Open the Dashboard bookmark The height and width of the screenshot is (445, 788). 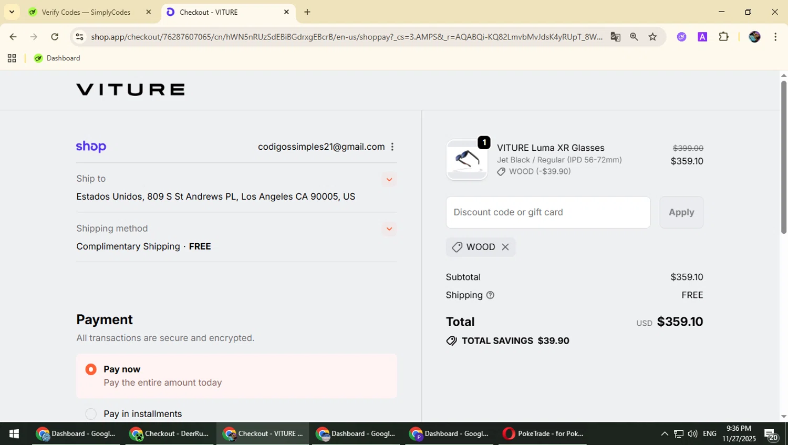(x=57, y=58)
